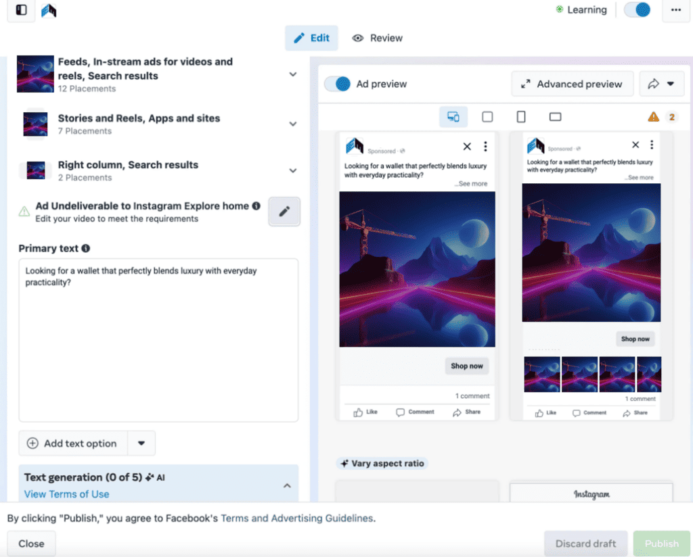Click See more in right preview

tap(640, 177)
